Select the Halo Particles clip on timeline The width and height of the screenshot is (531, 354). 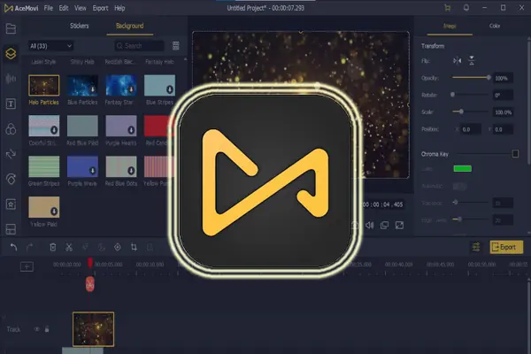[94, 329]
